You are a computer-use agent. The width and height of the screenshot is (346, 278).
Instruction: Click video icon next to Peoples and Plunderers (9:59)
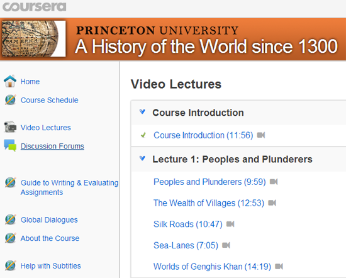(x=274, y=182)
